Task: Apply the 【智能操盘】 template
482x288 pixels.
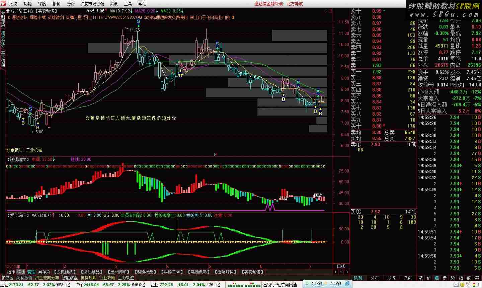Action: 144,272
